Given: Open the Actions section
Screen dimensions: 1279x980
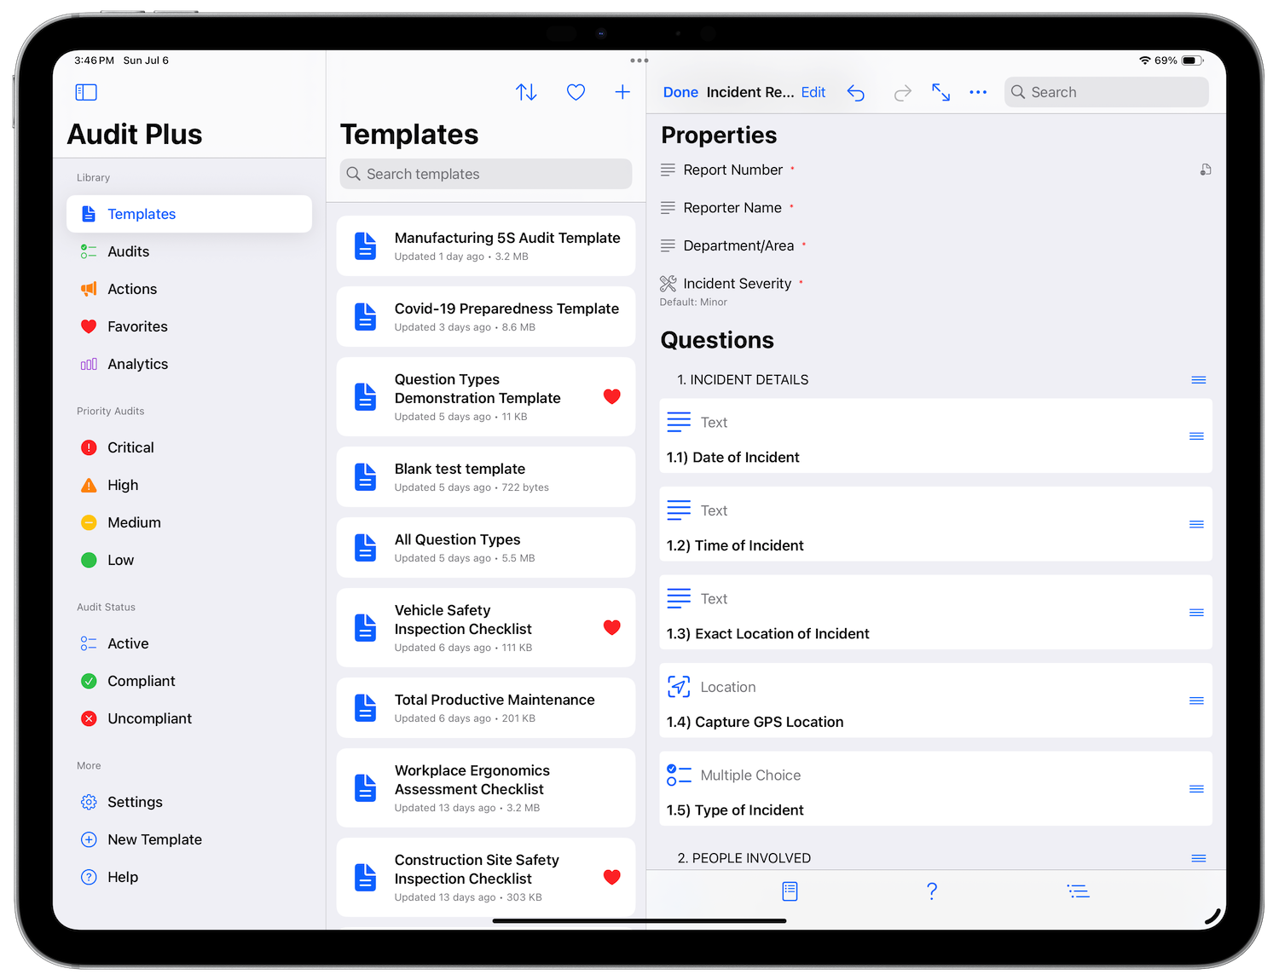Looking at the screenshot, I should tap(189, 289).
